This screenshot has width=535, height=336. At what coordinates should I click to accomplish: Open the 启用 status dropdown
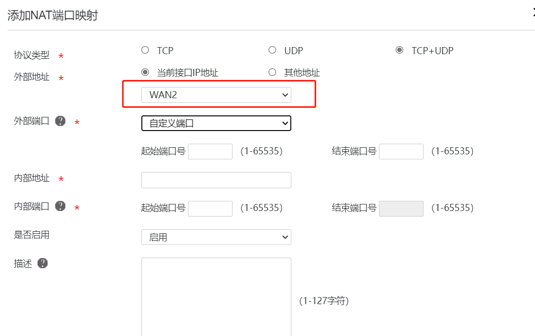point(216,237)
